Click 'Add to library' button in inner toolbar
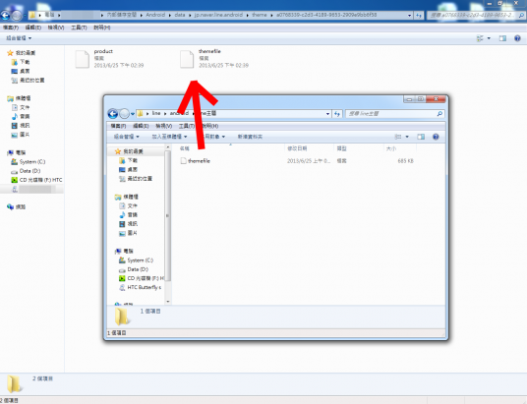The width and height of the screenshot is (527, 404). pyautogui.click(x=169, y=137)
